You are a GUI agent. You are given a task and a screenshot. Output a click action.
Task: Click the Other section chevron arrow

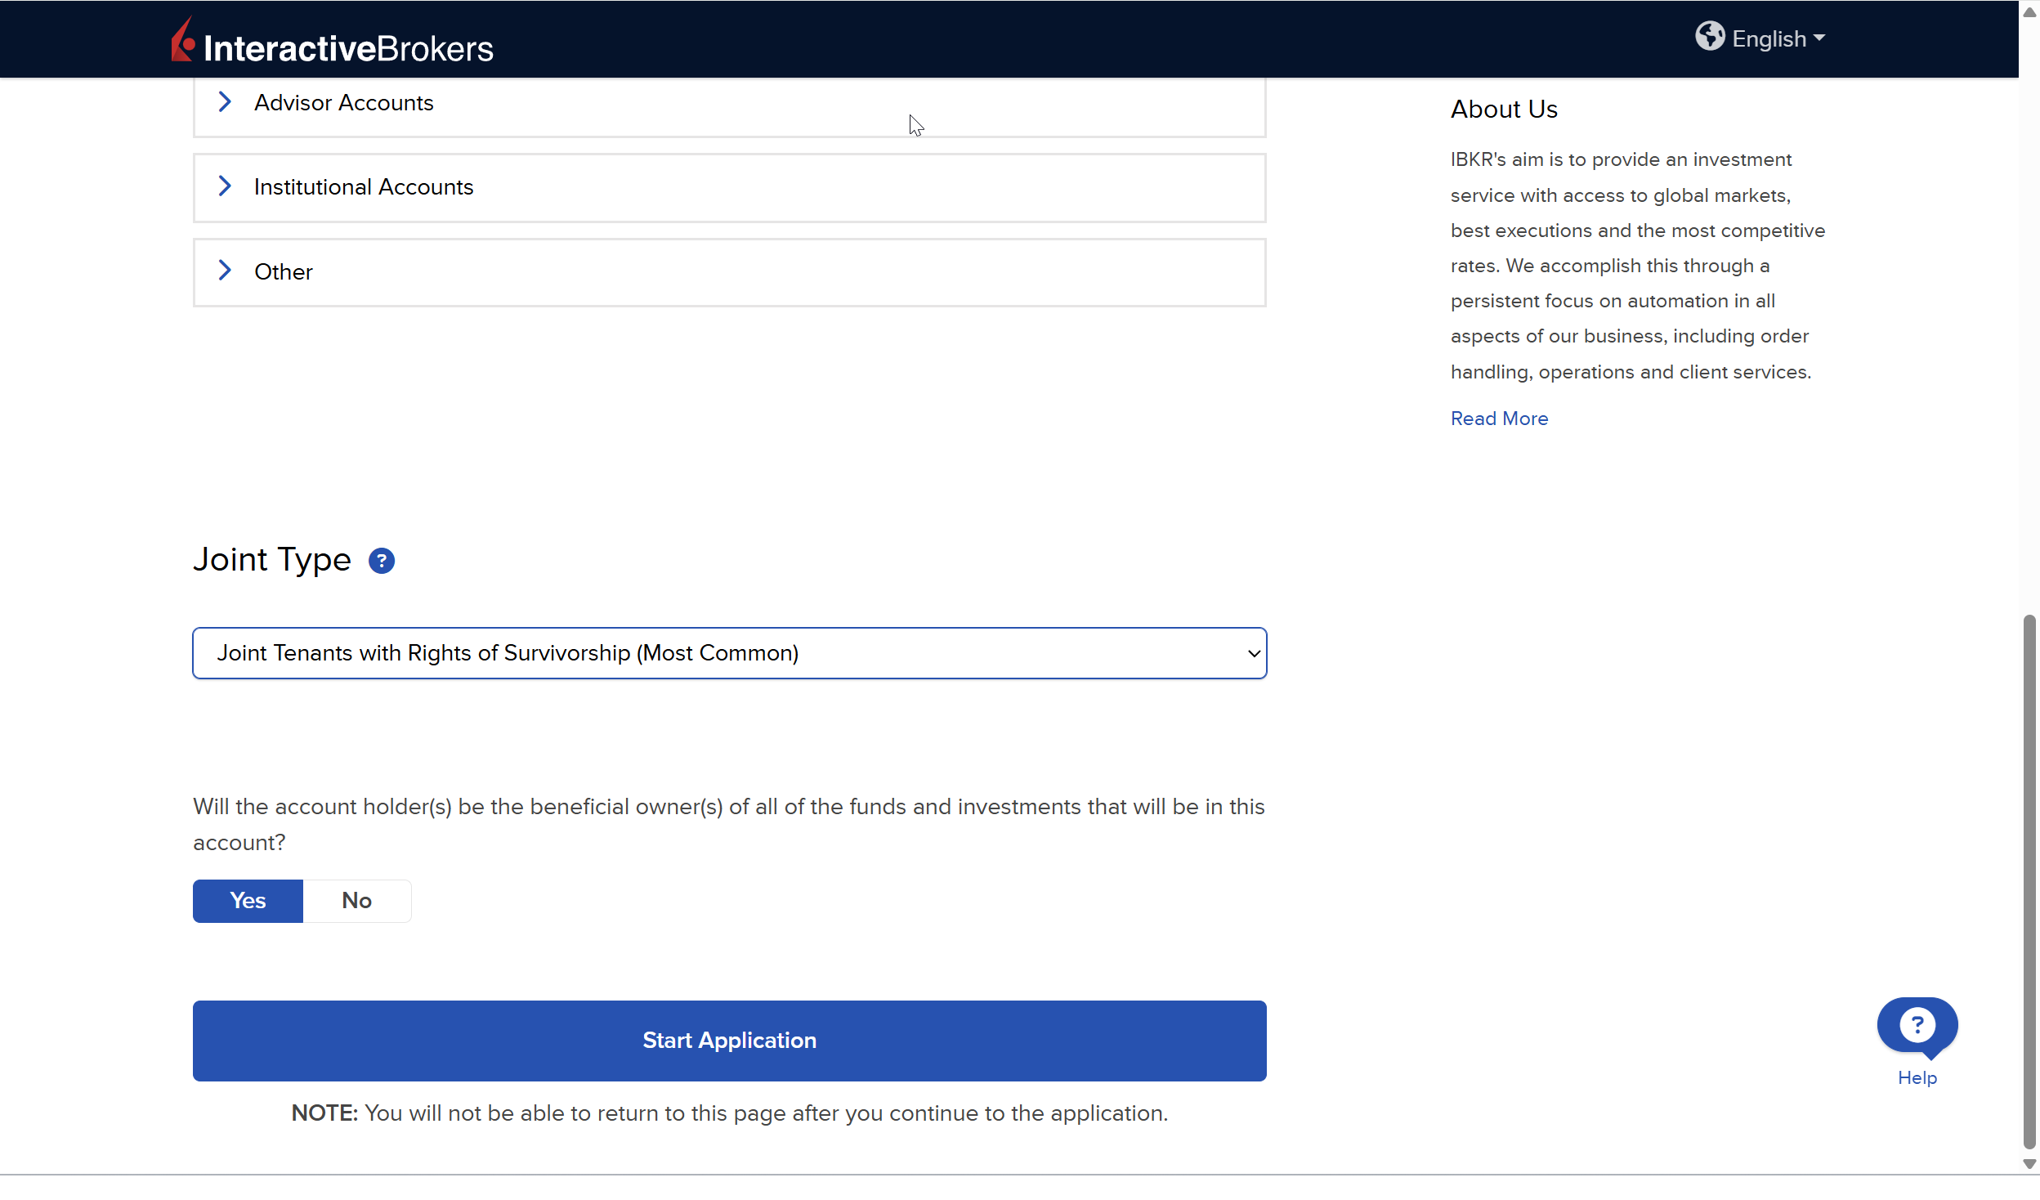[x=225, y=271]
